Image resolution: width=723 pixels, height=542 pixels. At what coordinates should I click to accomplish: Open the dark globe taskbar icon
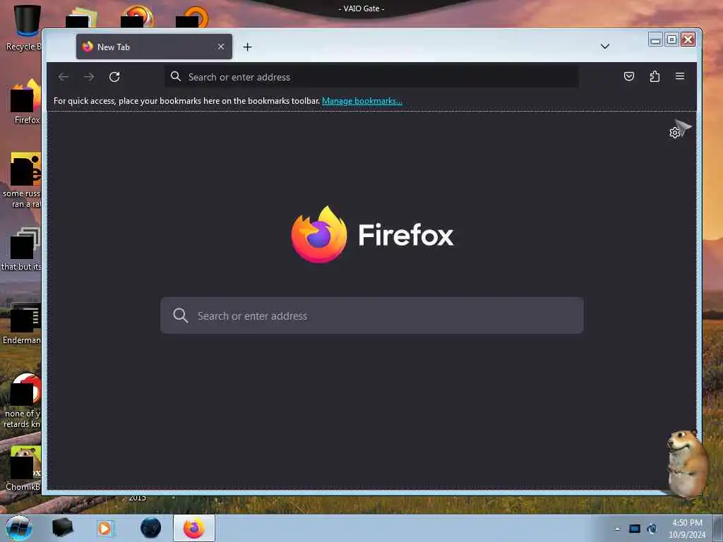click(x=151, y=528)
